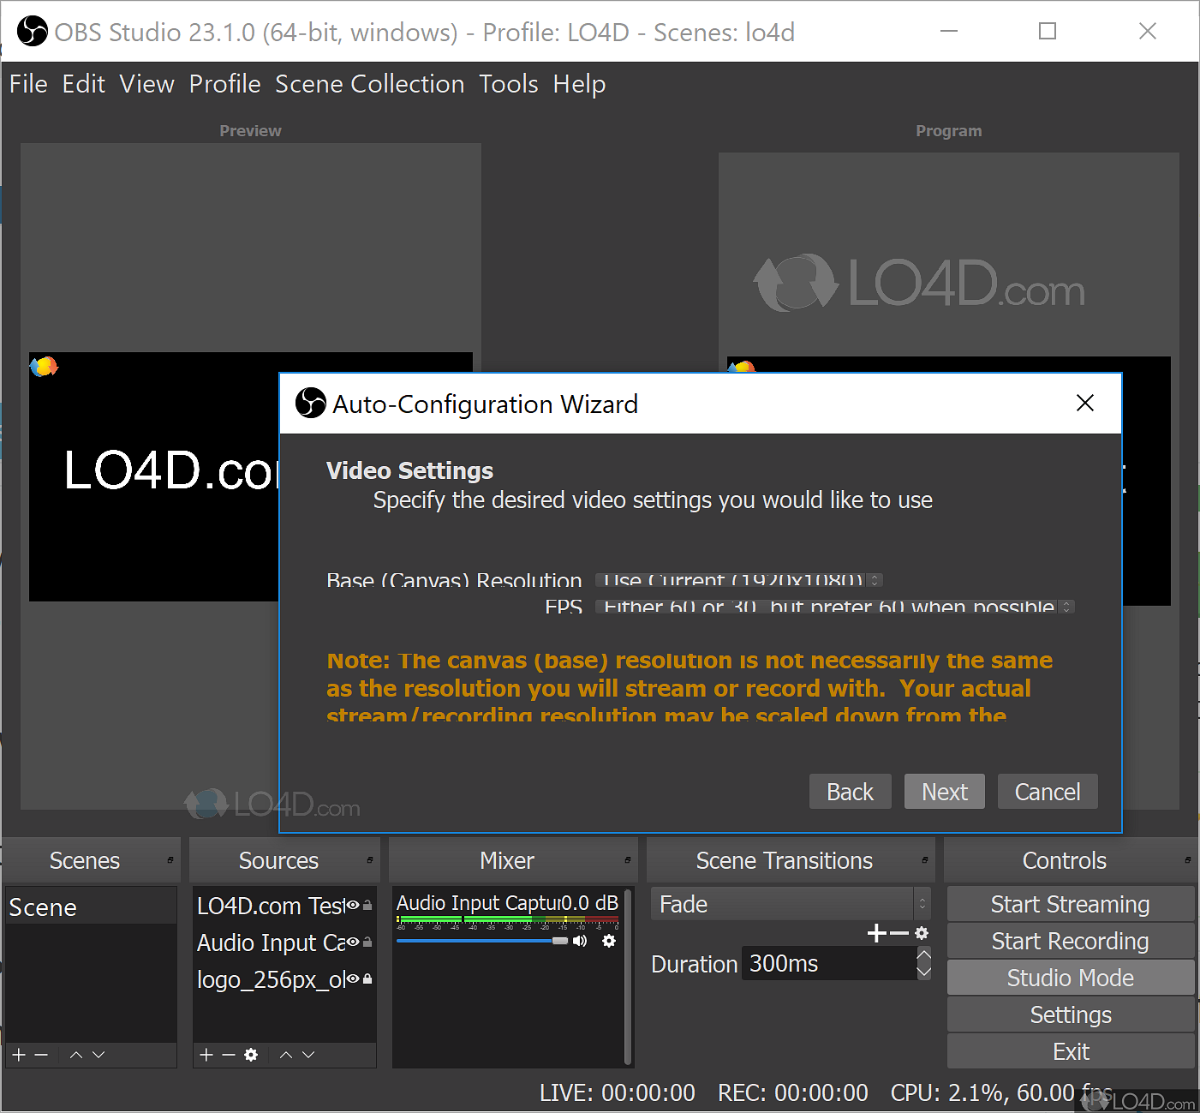Click Next in Auto-Configuration Wizard
The height and width of the screenshot is (1113, 1200).
click(944, 791)
